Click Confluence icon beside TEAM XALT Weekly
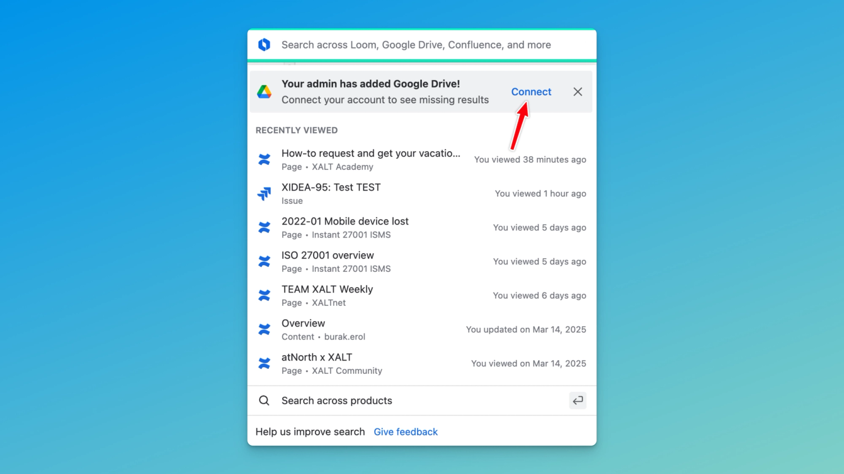This screenshot has height=474, width=844. (264, 296)
